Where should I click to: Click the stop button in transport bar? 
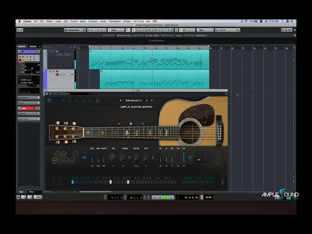pos(160,198)
